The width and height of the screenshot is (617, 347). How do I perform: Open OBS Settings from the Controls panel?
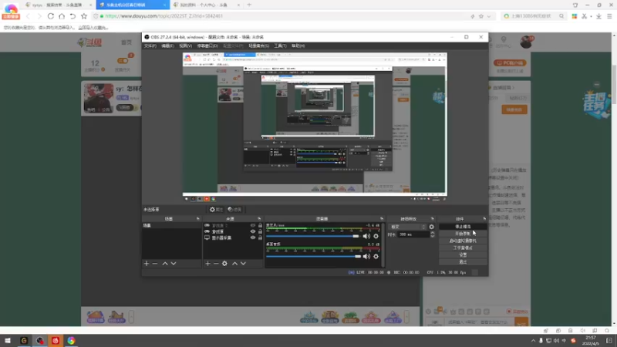coord(463,255)
